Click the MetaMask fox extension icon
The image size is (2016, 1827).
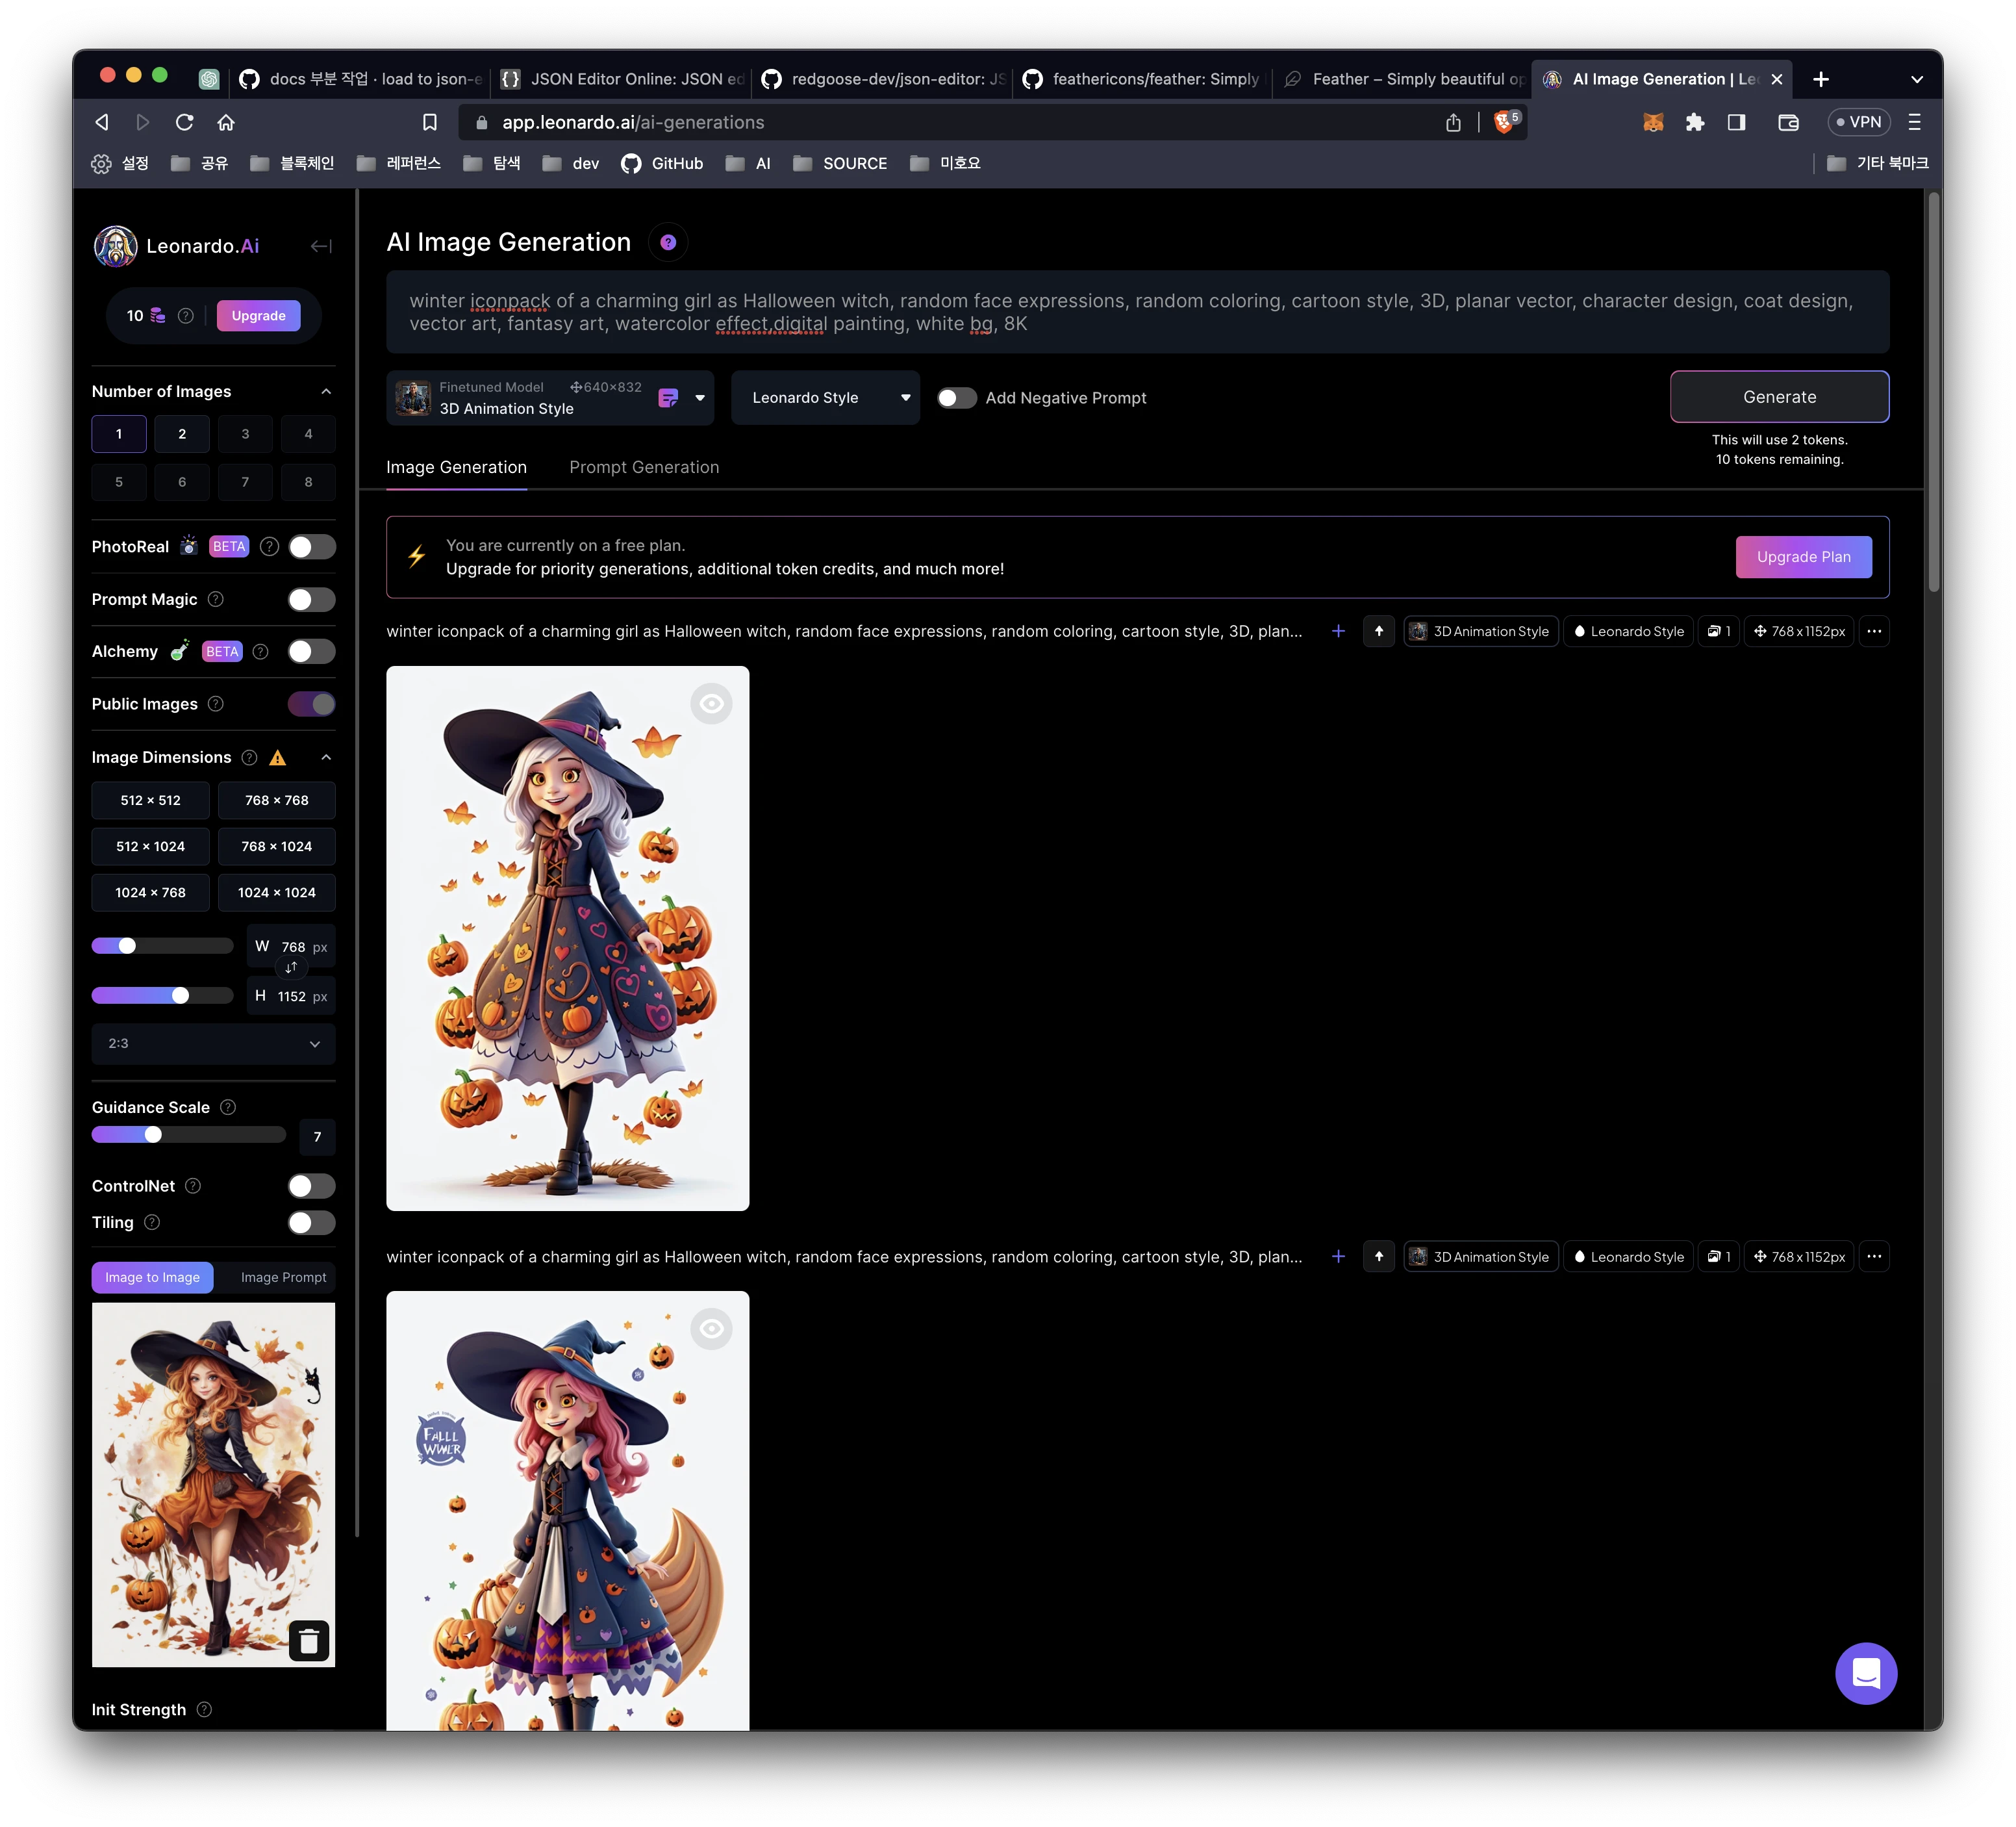point(1653,122)
